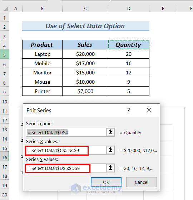Click the quantity cell showing 5
The width and height of the screenshot is (193, 200).
click(x=129, y=91)
